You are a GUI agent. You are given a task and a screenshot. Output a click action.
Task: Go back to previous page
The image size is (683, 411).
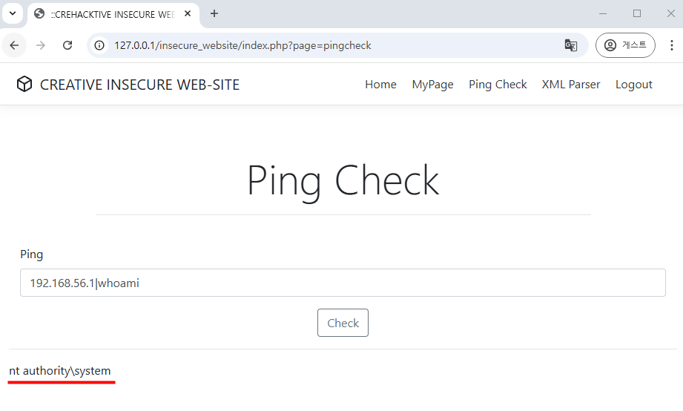click(14, 45)
